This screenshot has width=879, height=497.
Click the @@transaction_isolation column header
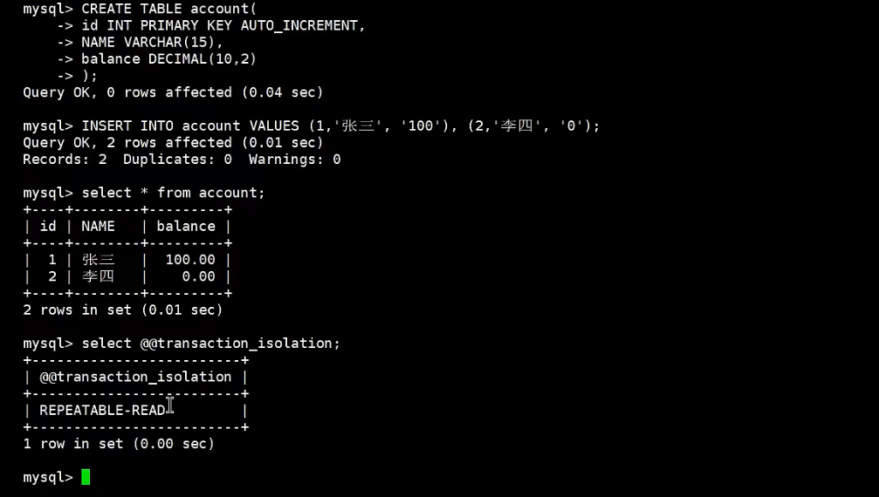coord(135,378)
